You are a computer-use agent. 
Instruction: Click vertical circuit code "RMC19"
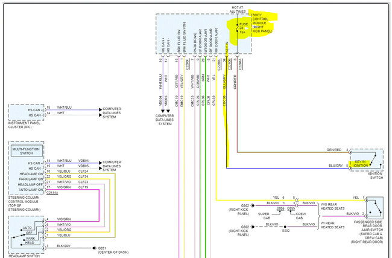click(182, 101)
